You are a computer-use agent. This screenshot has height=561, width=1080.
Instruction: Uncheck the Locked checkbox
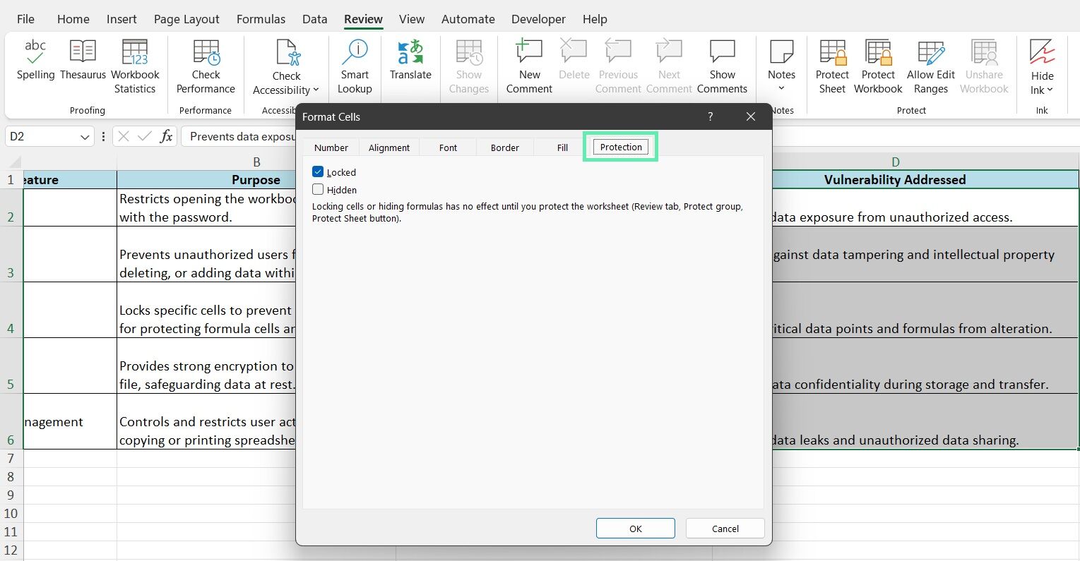(318, 171)
